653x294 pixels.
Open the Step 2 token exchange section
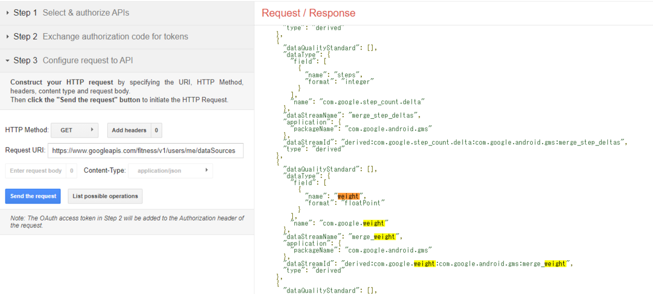[x=101, y=36]
